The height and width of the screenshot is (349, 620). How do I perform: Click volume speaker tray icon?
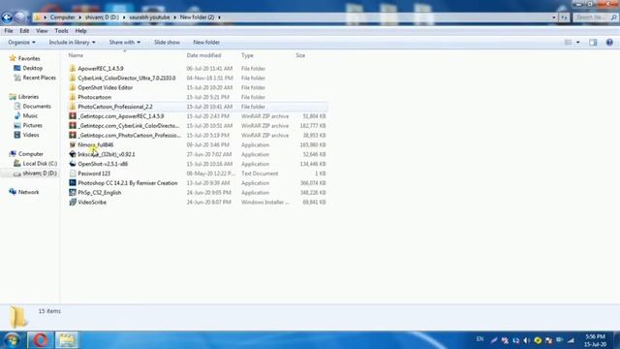(526, 340)
